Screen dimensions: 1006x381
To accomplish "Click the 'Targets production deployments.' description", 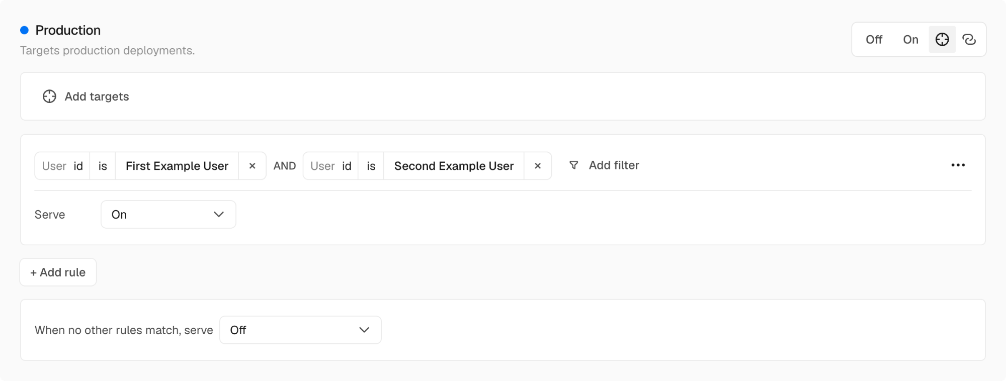I will (107, 51).
